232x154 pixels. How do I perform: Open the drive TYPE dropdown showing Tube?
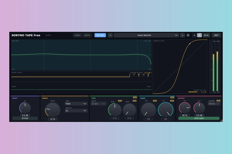point(76,104)
